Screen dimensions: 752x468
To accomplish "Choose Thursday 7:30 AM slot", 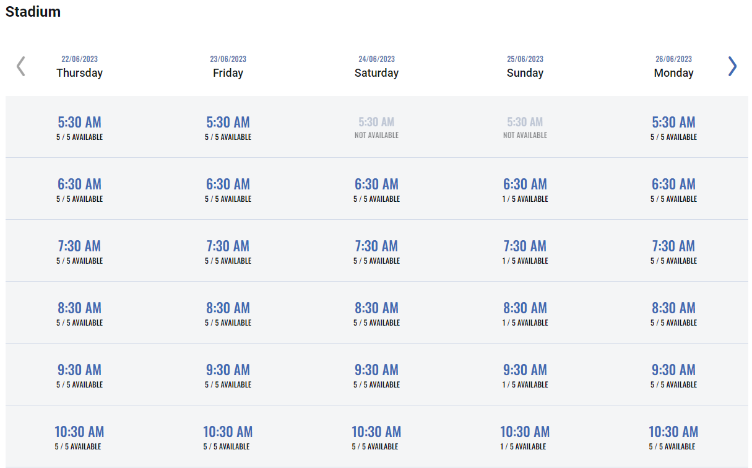I will point(79,250).
